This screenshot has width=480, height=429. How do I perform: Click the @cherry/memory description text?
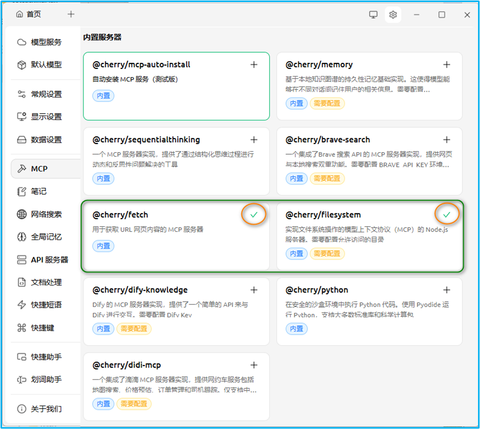(x=368, y=84)
